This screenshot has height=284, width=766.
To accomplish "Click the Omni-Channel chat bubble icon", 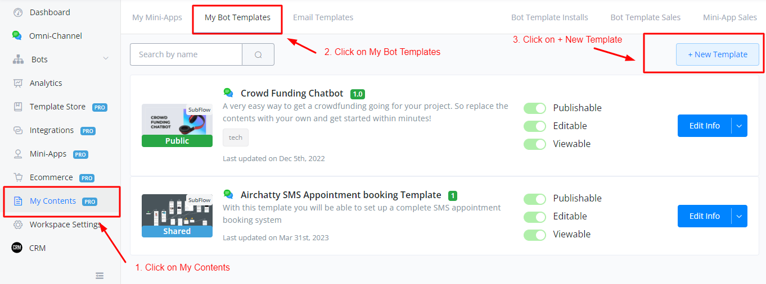I will point(17,36).
